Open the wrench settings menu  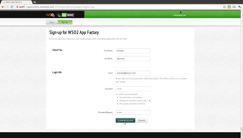[x=240, y=7]
